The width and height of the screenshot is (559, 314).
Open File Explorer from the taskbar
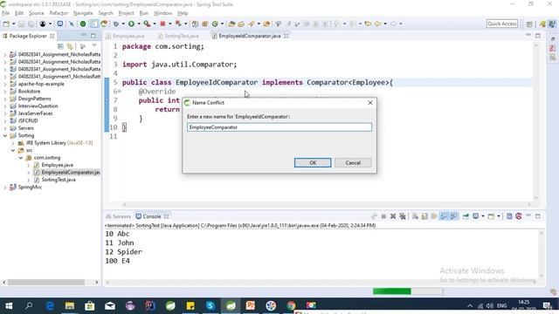click(x=70, y=305)
